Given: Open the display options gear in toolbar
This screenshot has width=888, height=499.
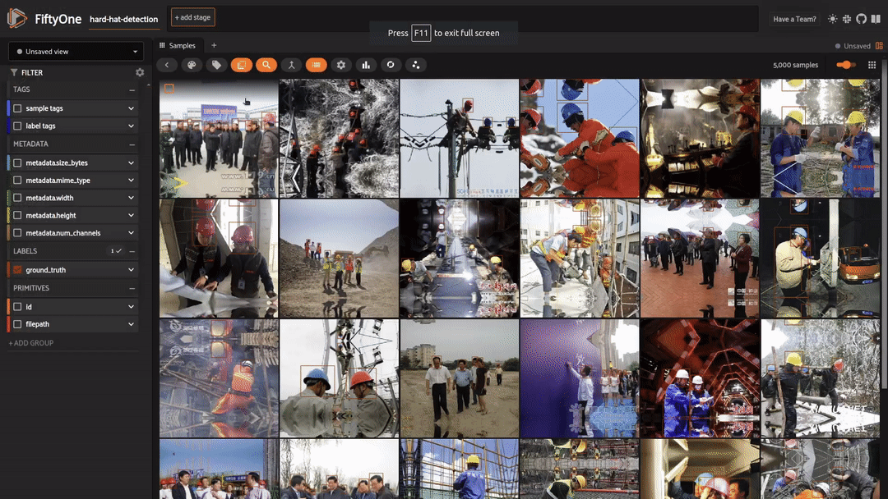Looking at the screenshot, I should click(x=341, y=65).
